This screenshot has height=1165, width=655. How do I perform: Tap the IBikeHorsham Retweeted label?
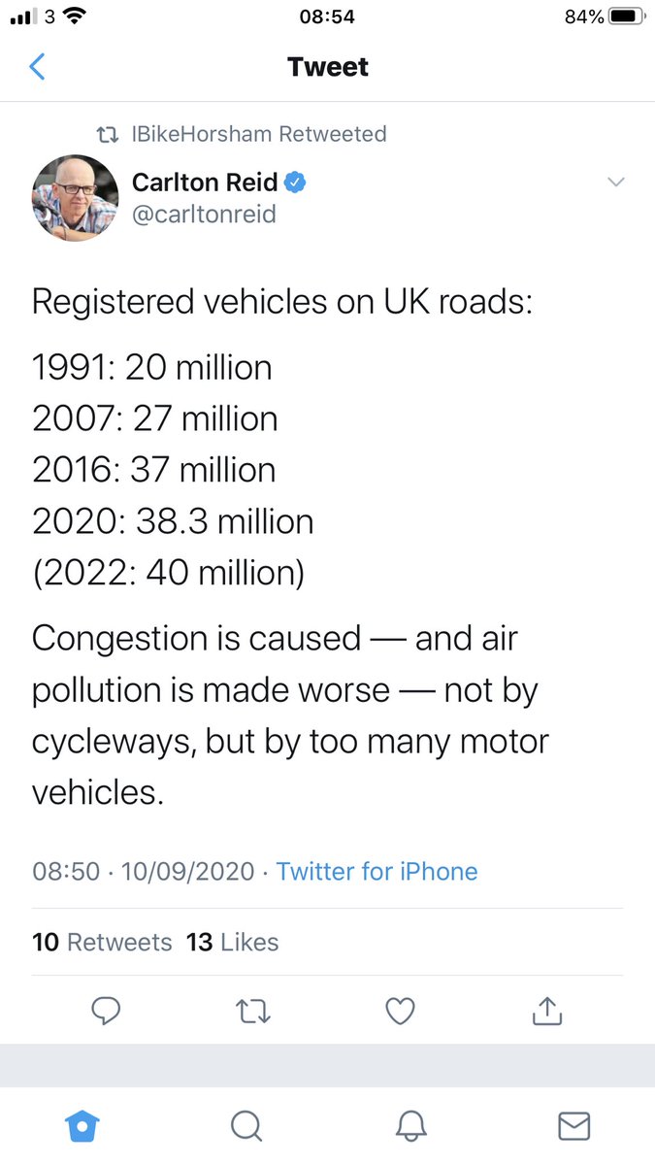pos(259,134)
